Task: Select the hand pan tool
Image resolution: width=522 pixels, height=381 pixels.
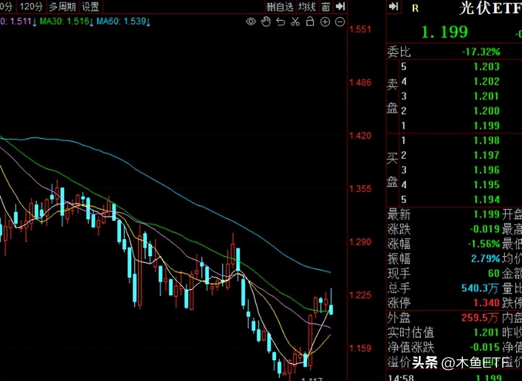Action: (266, 21)
